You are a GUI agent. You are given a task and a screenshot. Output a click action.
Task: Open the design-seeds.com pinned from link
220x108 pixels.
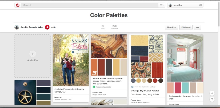(x=99, y=95)
